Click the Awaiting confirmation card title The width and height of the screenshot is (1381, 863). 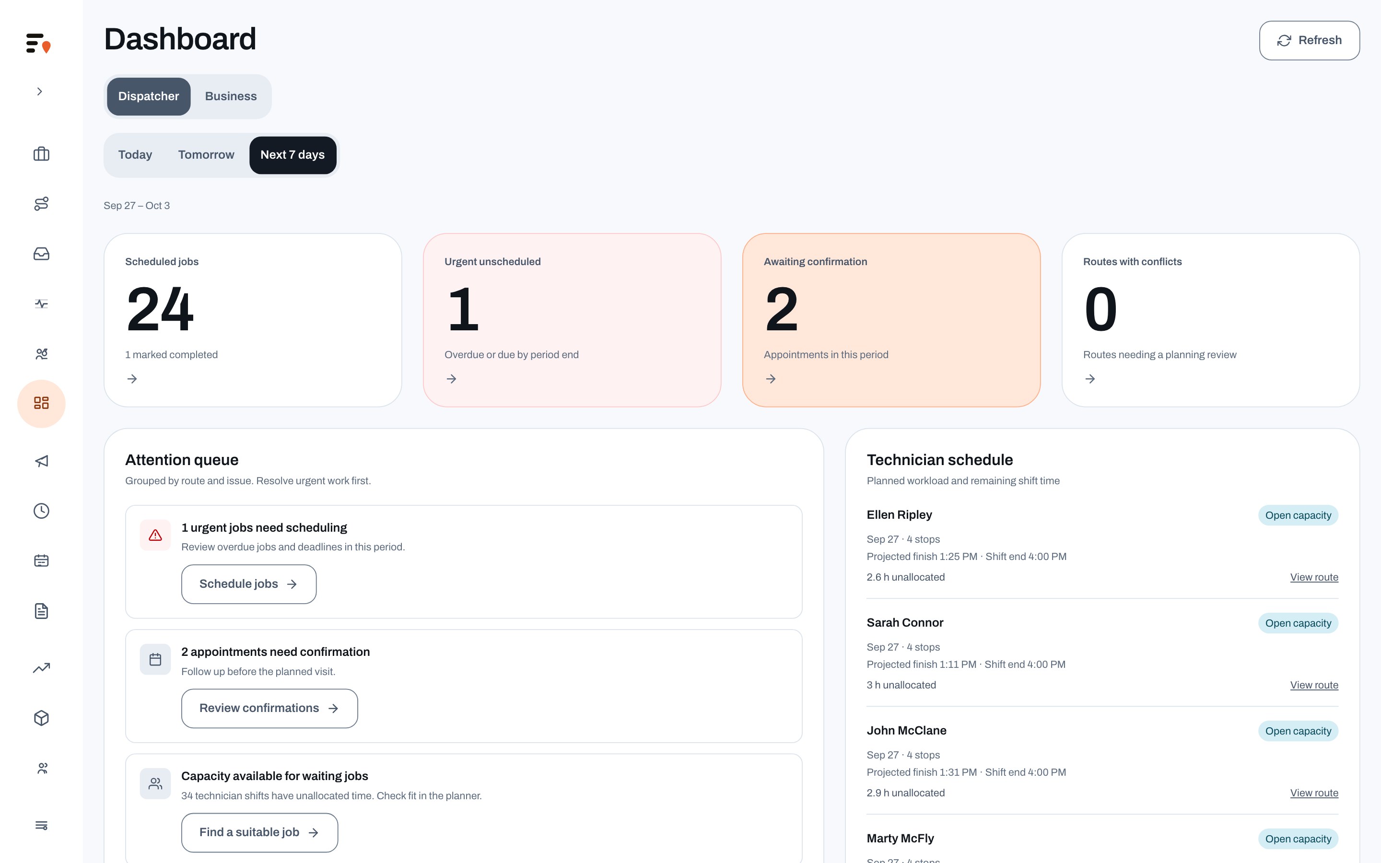coord(815,262)
